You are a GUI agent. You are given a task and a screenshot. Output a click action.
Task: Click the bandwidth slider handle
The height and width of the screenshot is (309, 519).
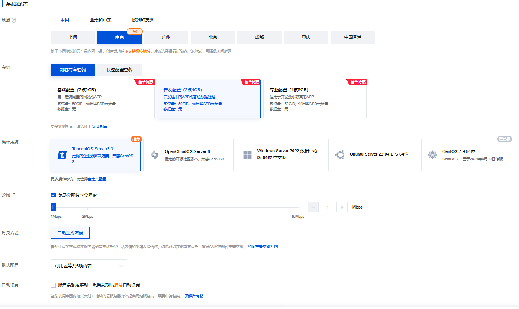tap(53, 207)
